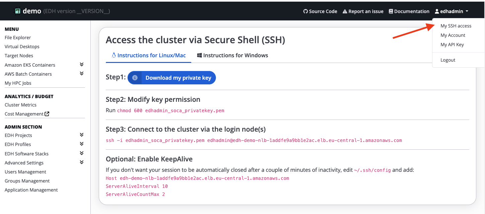Image resolution: width=485 pixels, height=214 pixels.
Task: Open File Explorer from the sidebar
Action: click(x=18, y=38)
